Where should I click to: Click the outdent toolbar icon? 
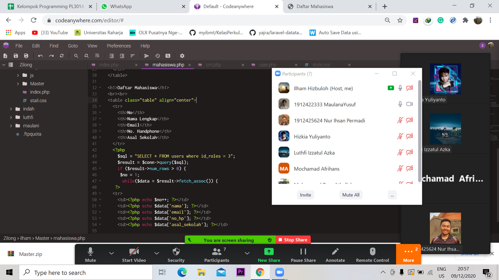111,56
